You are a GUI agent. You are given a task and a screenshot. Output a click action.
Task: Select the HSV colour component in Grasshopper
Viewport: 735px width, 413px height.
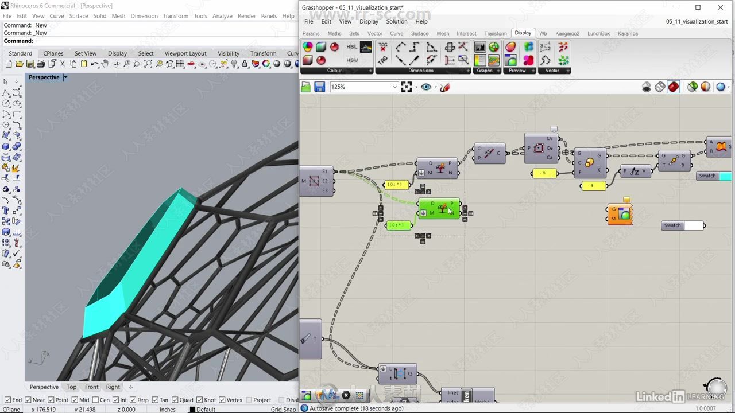[x=351, y=60]
